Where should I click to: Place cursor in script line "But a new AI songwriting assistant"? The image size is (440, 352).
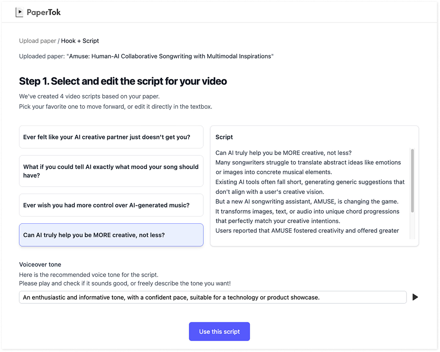[x=306, y=202]
